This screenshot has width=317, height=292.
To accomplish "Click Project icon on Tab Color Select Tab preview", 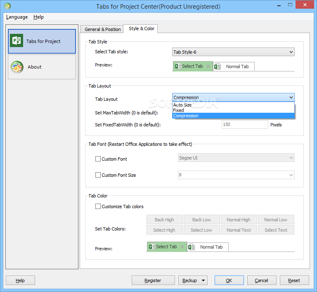I will 152,247.
